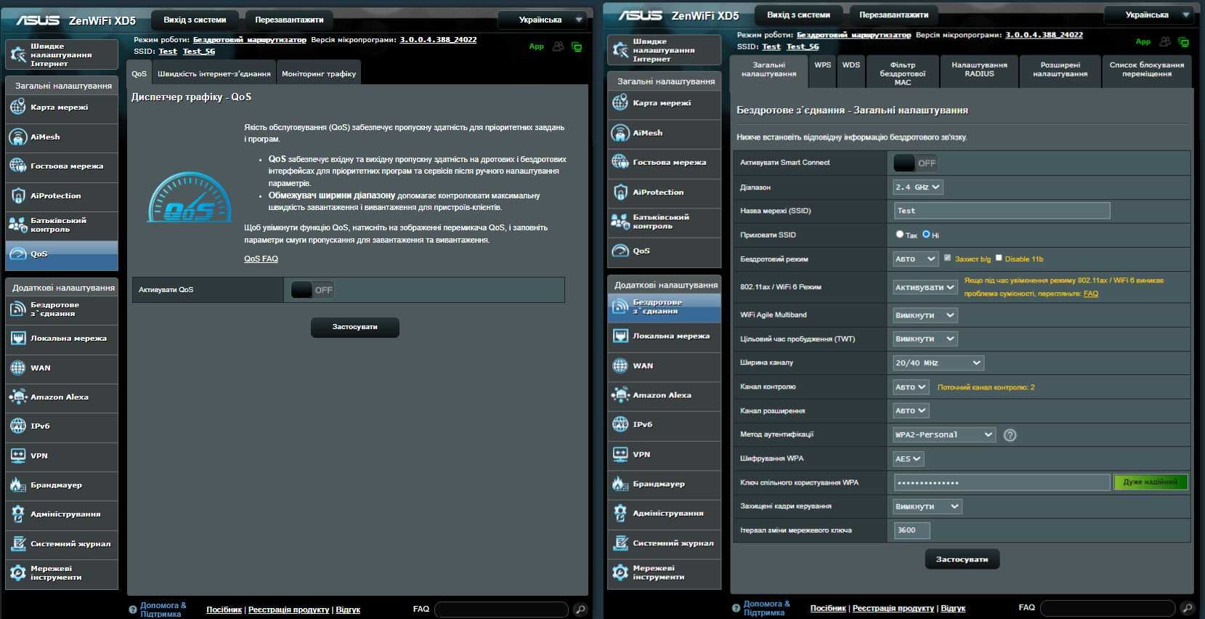Image resolution: width=1205 pixels, height=619 pixels.
Task: Click Застосувати button on wireless settings page
Action: click(962, 559)
